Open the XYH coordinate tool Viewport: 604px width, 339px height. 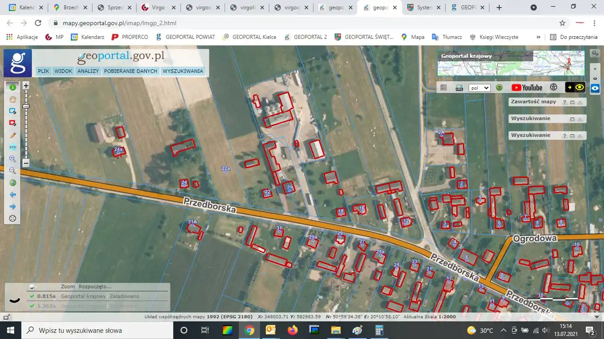coord(13,147)
